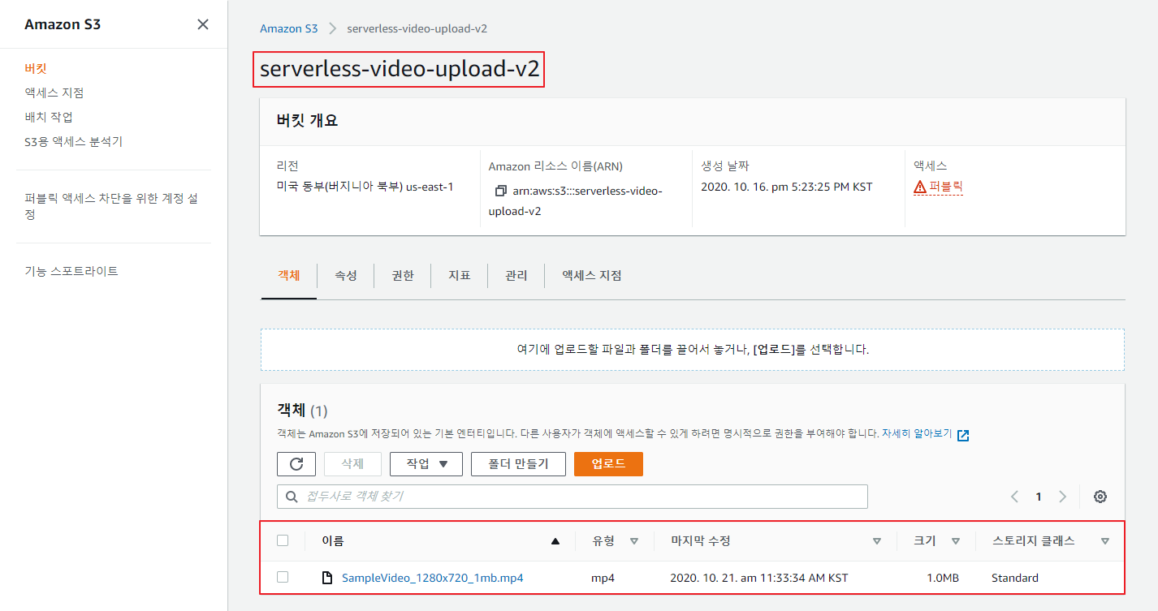1158x611 pixels.
Task: Sort by 유형 column arrow
Action: click(634, 541)
